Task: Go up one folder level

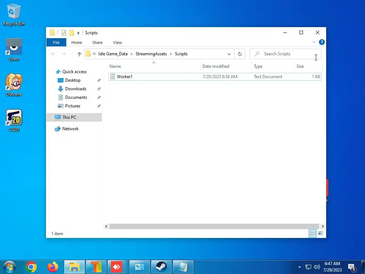Action: 79,54
